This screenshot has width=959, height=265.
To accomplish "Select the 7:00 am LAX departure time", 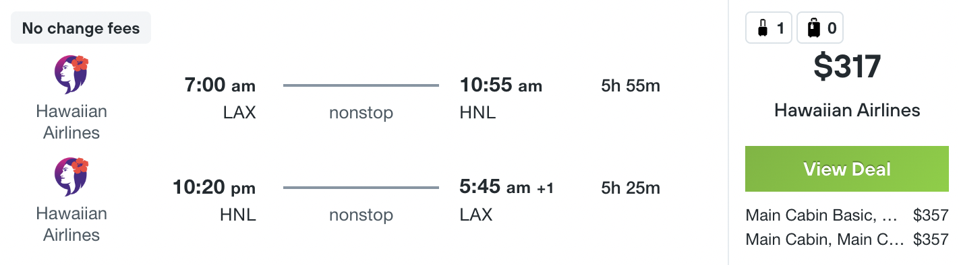I will tap(220, 86).
